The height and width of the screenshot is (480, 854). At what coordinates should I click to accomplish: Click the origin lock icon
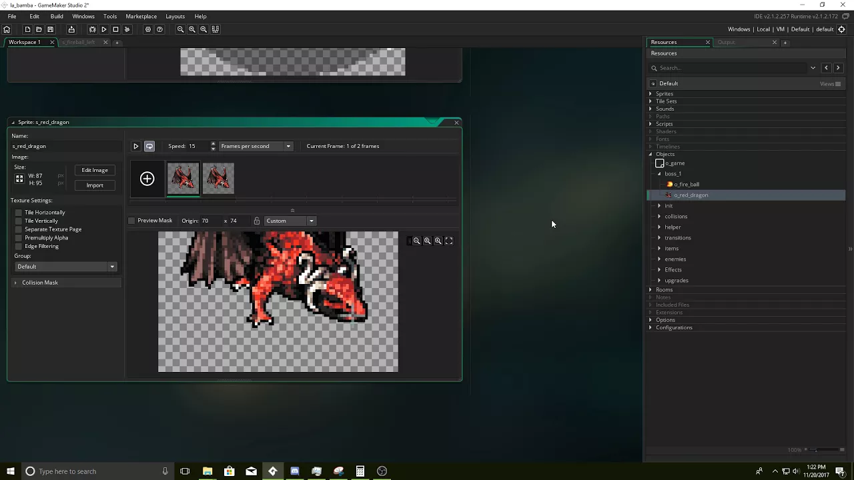(x=257, y=221)
